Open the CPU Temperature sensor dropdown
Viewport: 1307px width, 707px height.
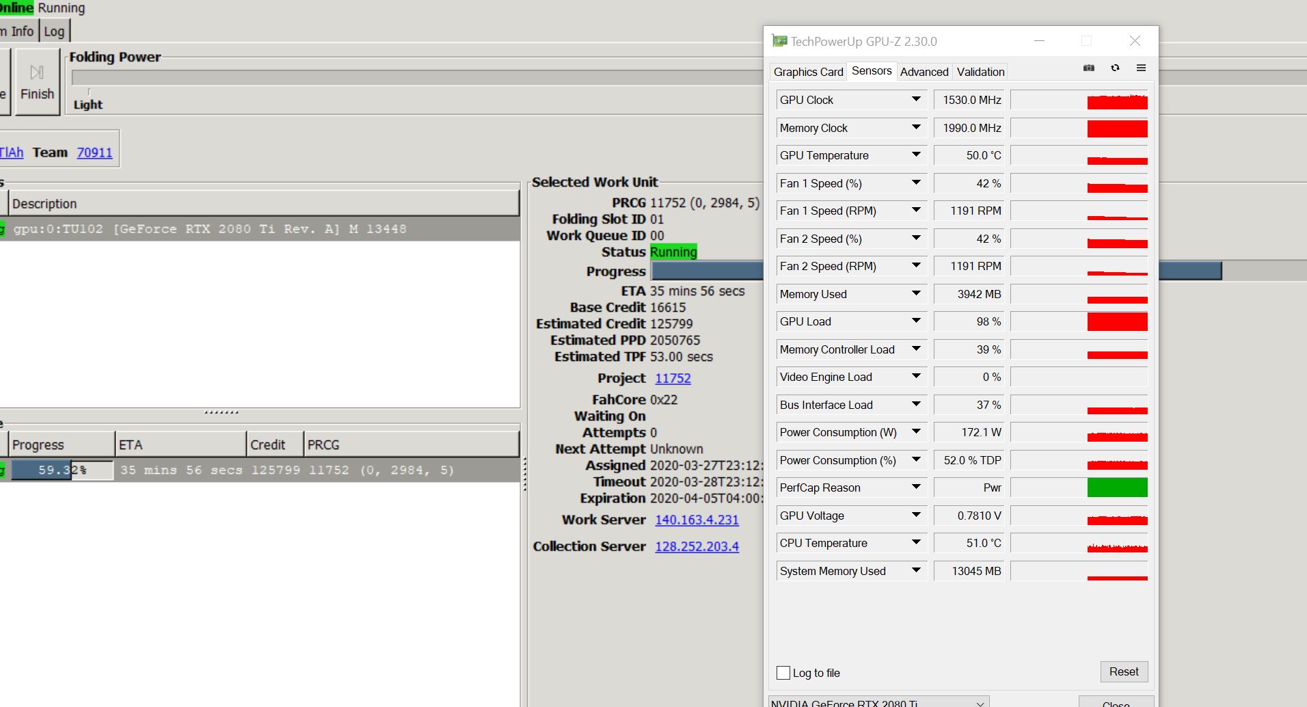pyautogui.click(x=916, y=543)
